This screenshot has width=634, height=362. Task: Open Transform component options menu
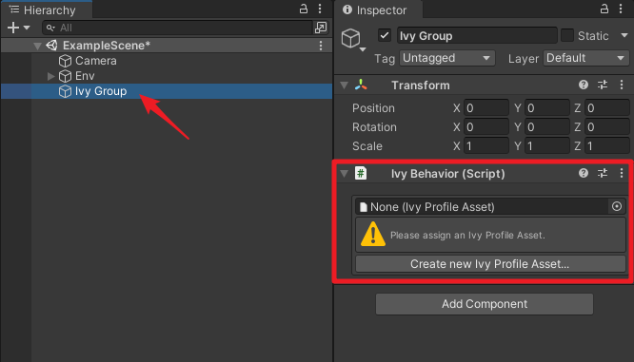coord(622,85)
